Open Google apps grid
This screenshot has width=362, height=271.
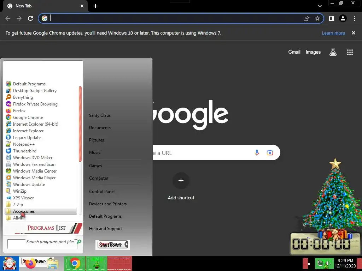point(350,52)
